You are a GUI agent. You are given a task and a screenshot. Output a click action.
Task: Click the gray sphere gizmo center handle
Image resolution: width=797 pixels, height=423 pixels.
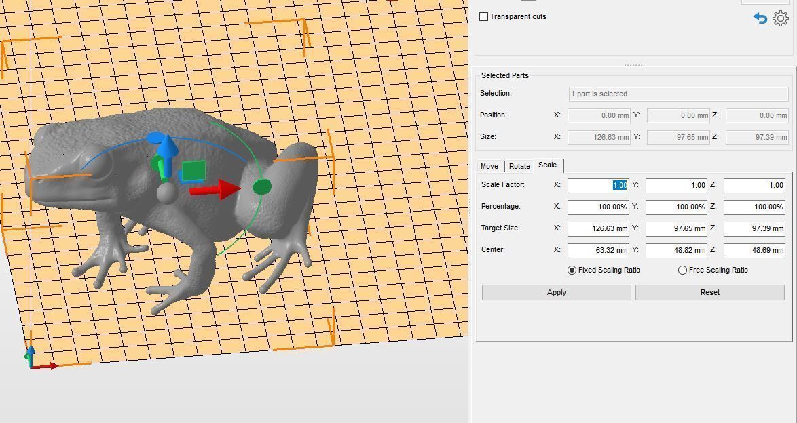pyautogui.click(x=166, y=193)
